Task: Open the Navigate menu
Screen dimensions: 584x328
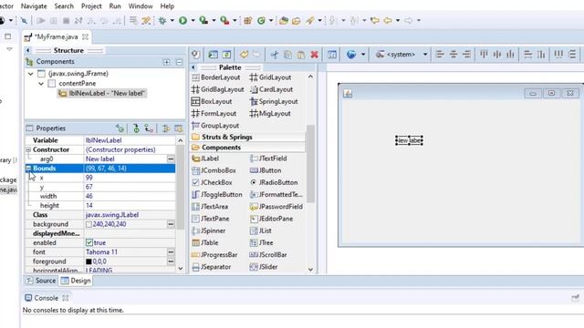Action: tap(34, 6)
